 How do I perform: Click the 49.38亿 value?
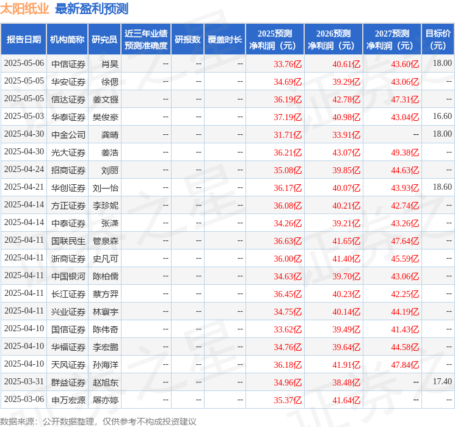point(405,152)
